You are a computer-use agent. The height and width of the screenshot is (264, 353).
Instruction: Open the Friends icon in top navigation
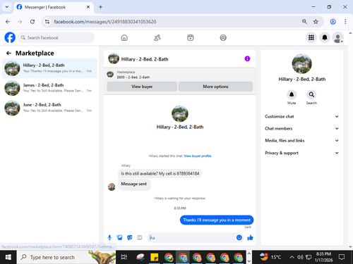tap(157, 37)
